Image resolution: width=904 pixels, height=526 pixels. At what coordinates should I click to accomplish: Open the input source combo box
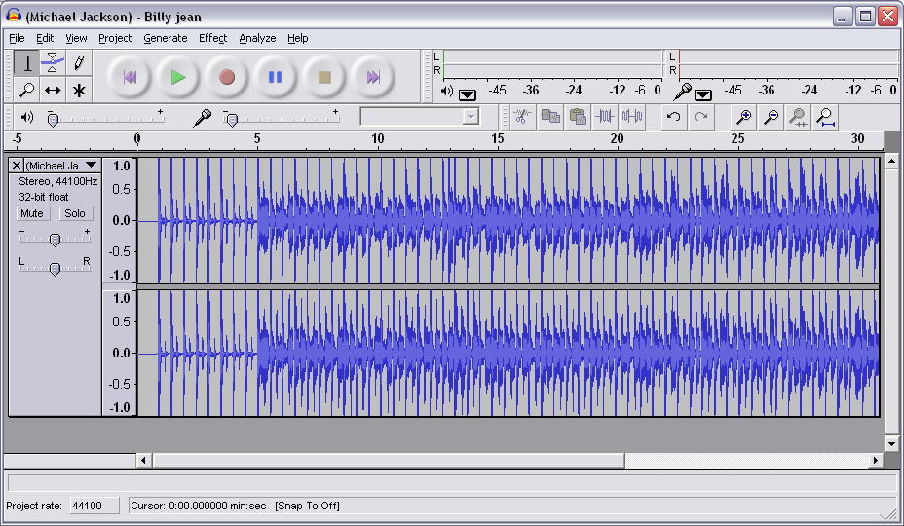tap(419, 117)
